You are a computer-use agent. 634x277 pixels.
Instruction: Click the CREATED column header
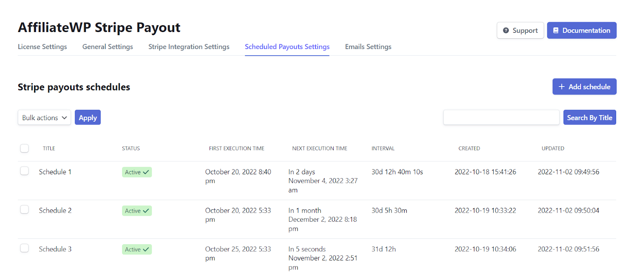(469, 149)
